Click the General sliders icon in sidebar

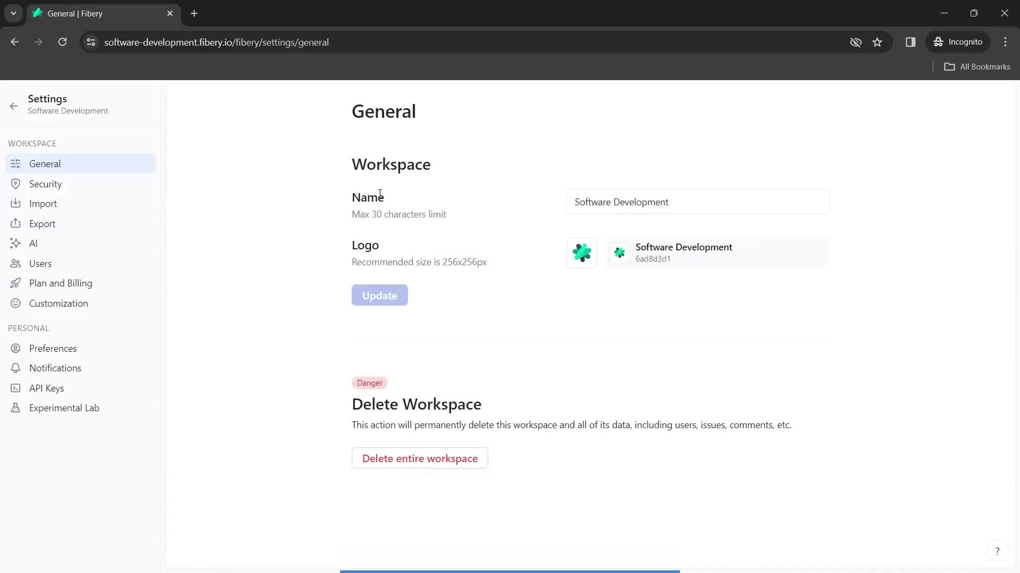click(15, 164)
